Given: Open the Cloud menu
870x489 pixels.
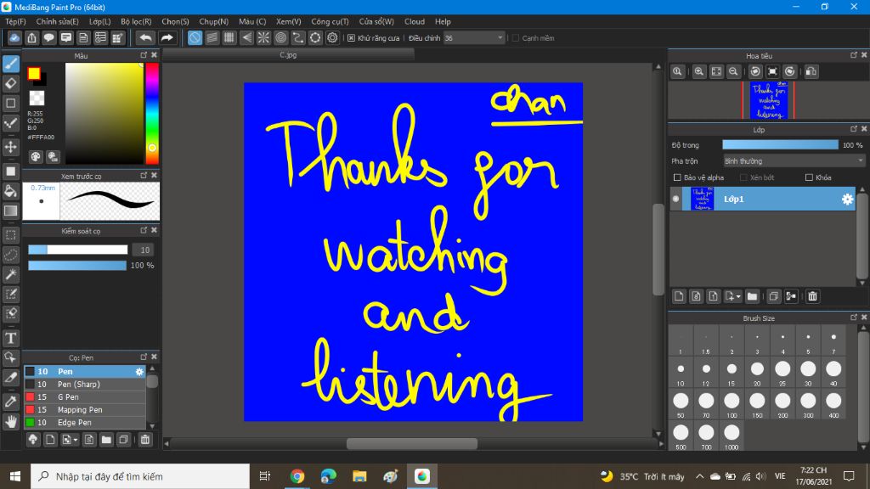Looking at the screenshot, I should pyautogui.click(x=415, y=21).
